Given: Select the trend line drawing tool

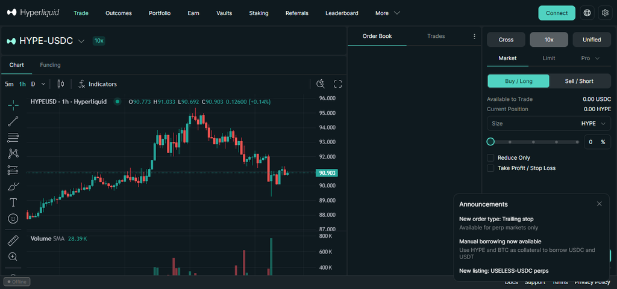Looking at the screenshot, I should coord(13,121).
